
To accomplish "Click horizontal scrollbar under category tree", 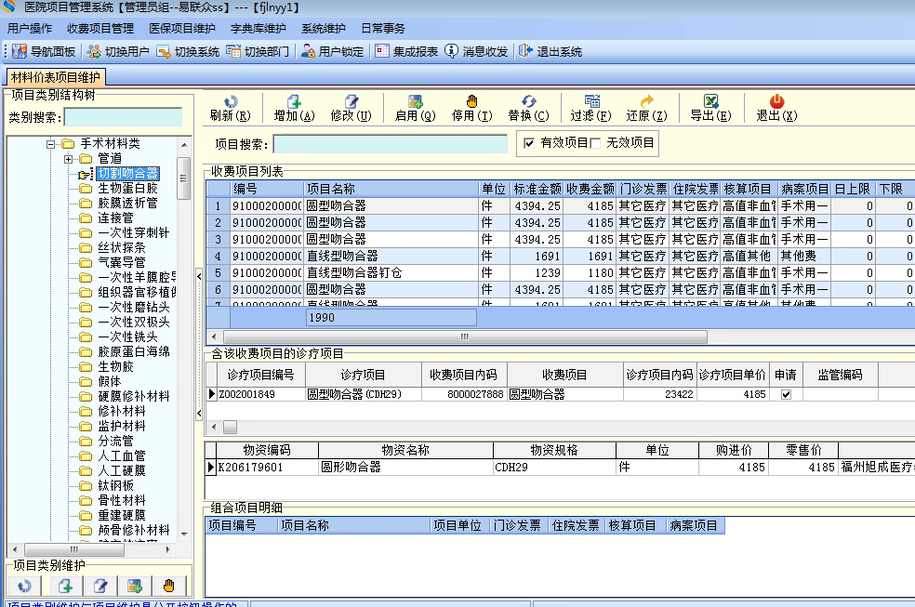I will tap(73, 549).
